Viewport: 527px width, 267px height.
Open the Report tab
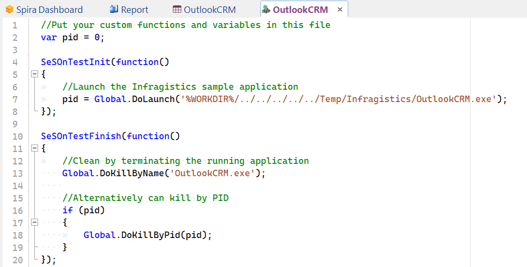(x=134, y=10)
